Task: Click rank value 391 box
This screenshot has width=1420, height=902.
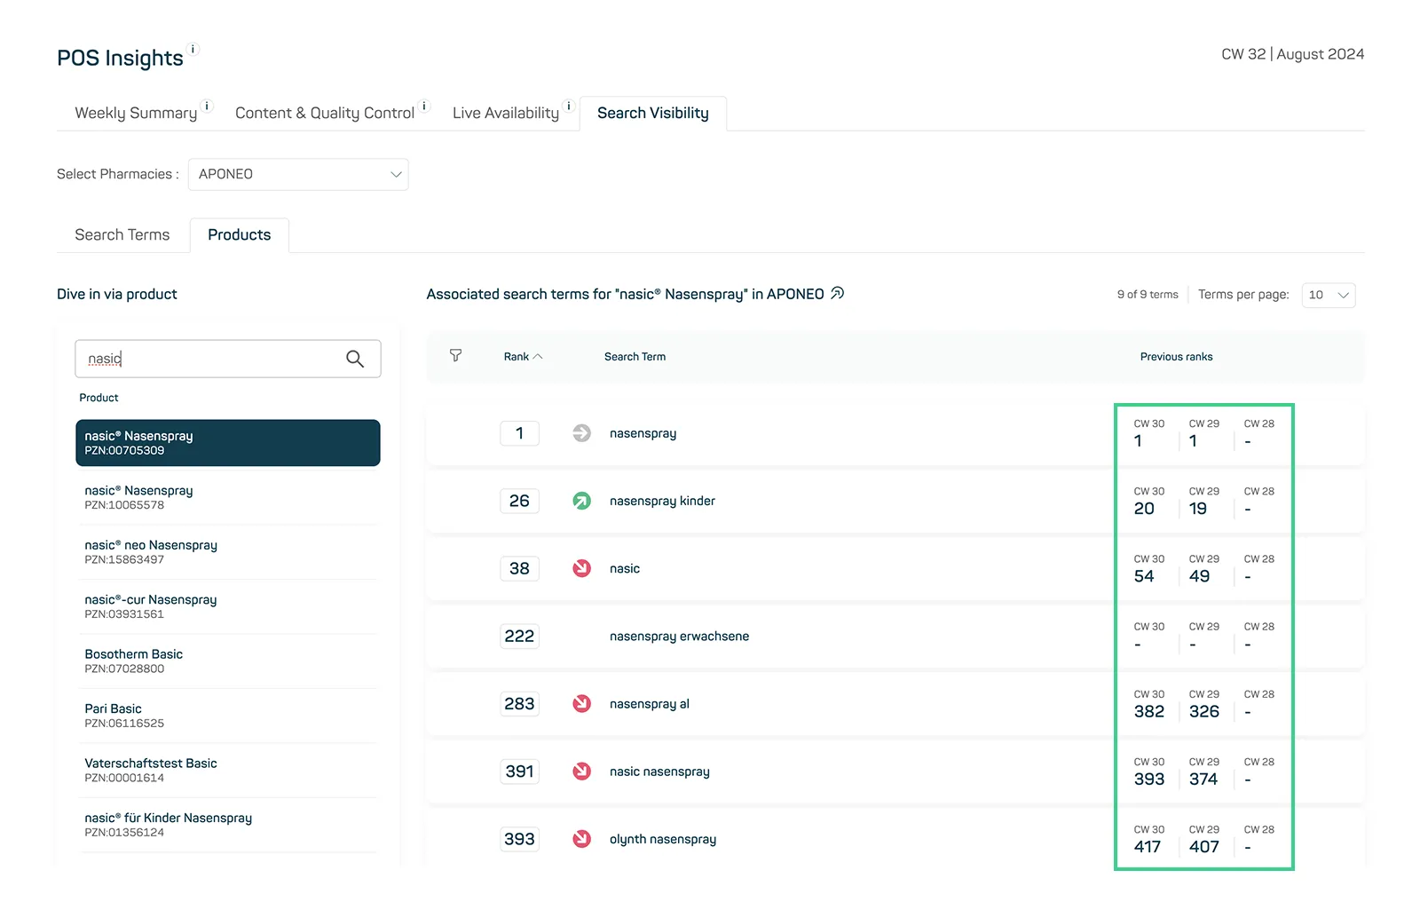Action: pyautogui.click(x=519, y=771)
